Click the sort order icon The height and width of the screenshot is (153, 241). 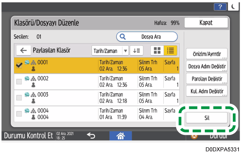pyautogui.click(x=137, y=51)
